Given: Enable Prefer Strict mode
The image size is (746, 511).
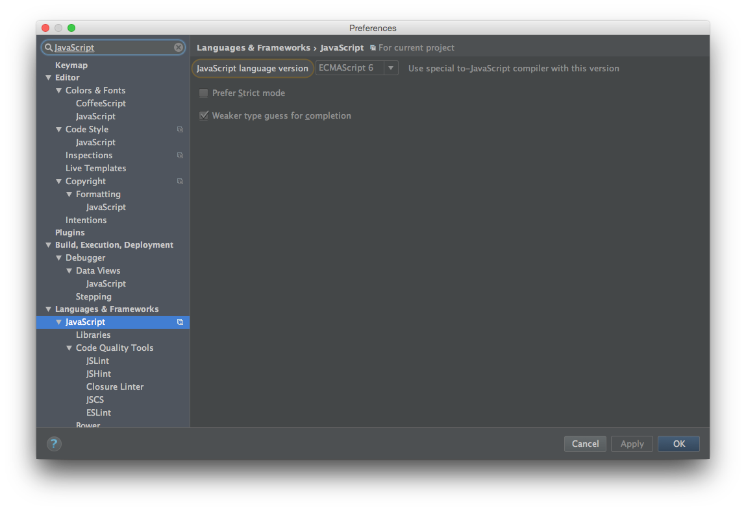Looking at the screenshot, I should pos(203,93).
